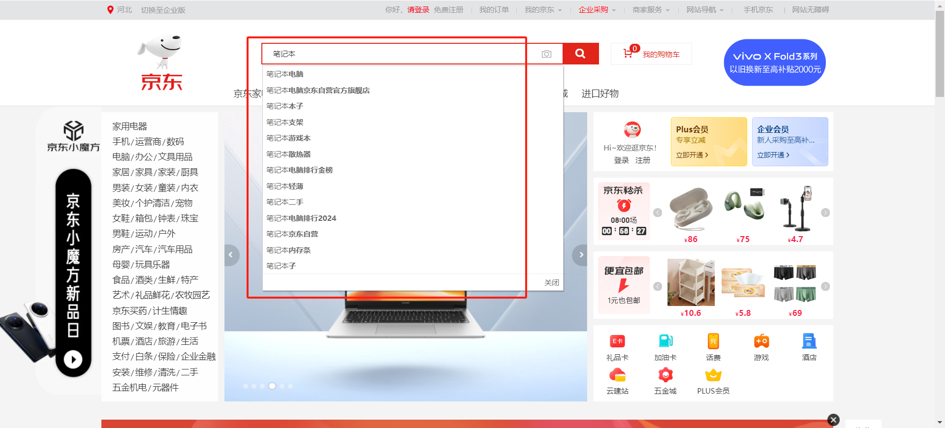The height and width of the screenshot is (428, 945).
Task: Go to previous carousel slide arrow
Action: pos(231,255)
